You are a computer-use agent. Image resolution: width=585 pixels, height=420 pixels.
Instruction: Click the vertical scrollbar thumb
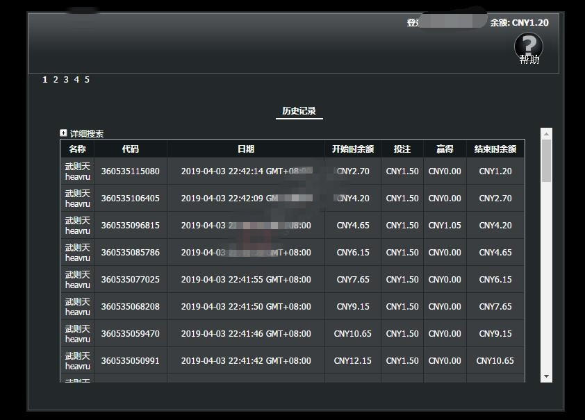point(546,161)
